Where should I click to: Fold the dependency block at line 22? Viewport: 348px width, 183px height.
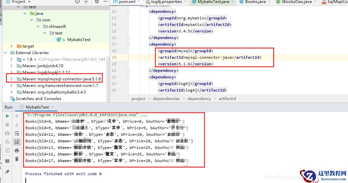point(128,77)
